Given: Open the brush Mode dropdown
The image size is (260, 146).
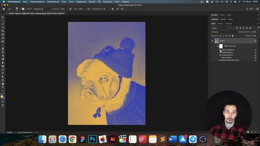Looking at the screenshot, I should [x=41, y=9].
